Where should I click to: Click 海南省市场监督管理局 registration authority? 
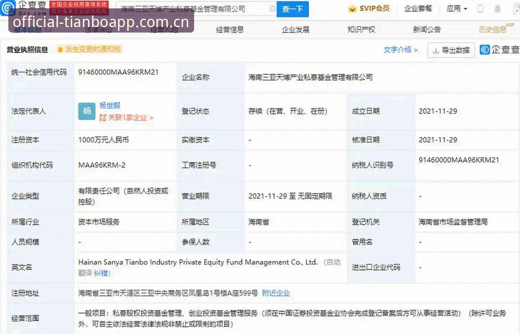453,222
